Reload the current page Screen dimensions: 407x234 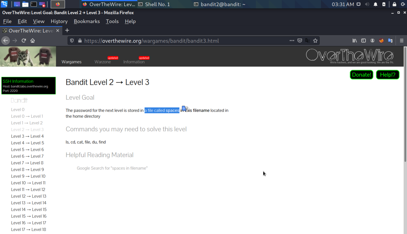(24, 41)
